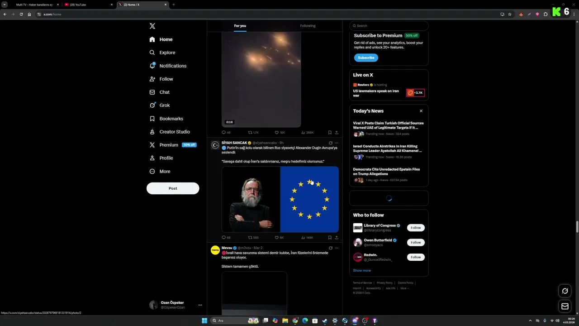
Task: Open Follow in the sidebar
Action: point(161,79)
